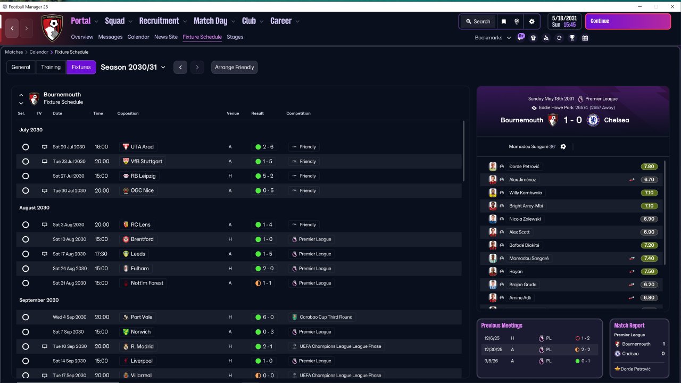The height and width of the screenshot is (383, 681).
Task: Click the Bournemouth crest in match summary
Action: pos(552,120)
